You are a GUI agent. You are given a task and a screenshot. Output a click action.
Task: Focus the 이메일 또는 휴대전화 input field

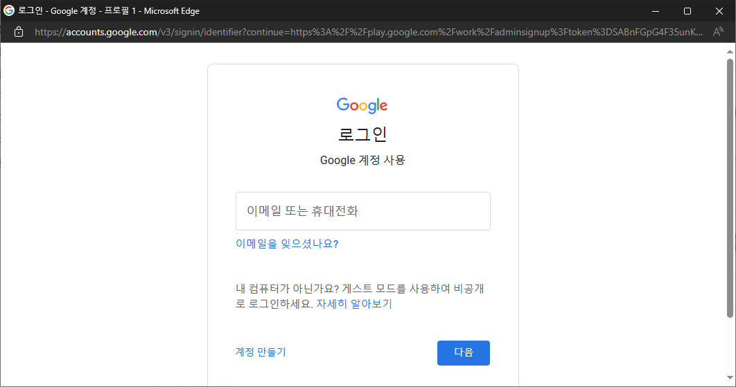pos(363,211)
